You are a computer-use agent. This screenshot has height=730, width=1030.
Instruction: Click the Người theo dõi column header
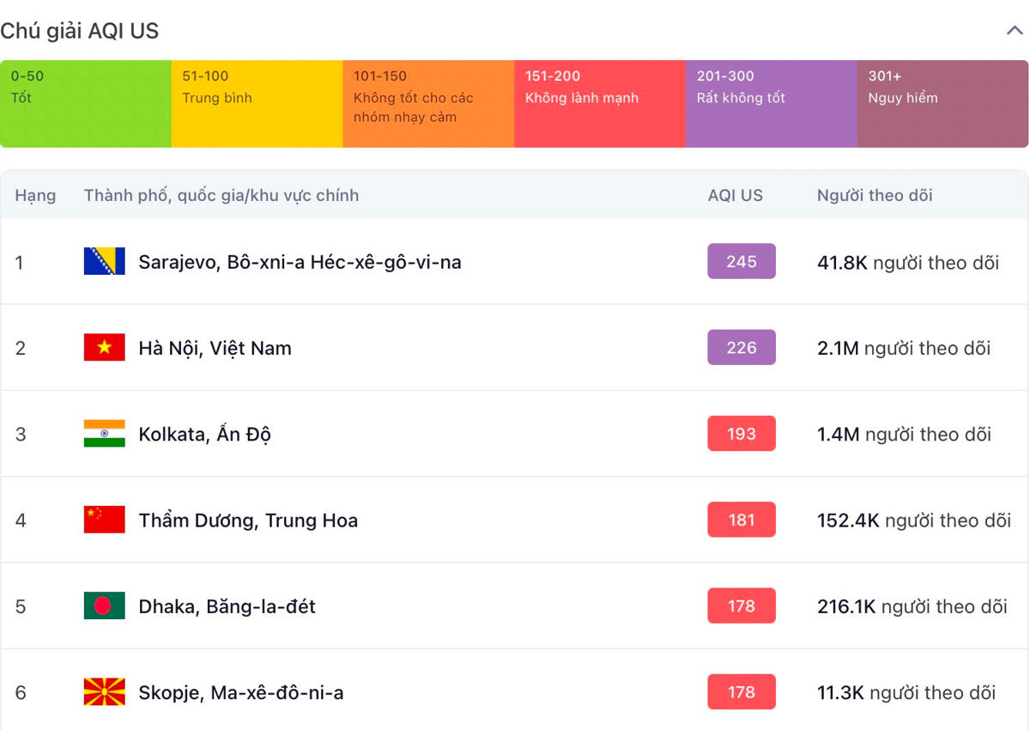click(x=874, y=195)
